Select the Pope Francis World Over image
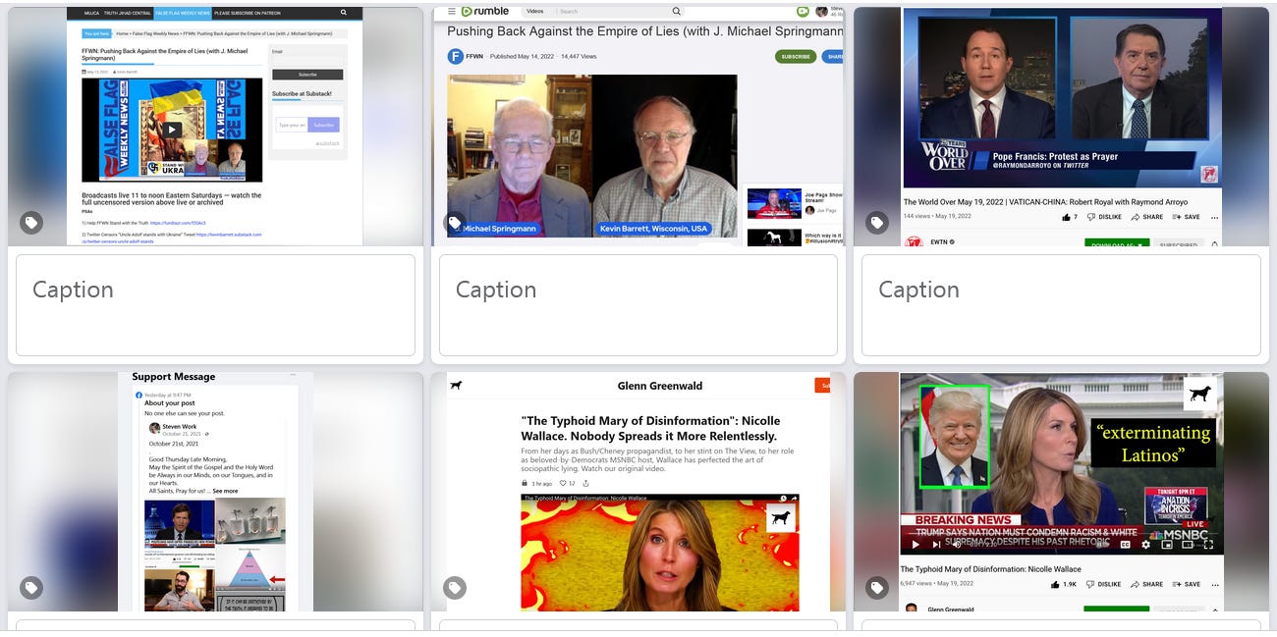 [1061, 127]
